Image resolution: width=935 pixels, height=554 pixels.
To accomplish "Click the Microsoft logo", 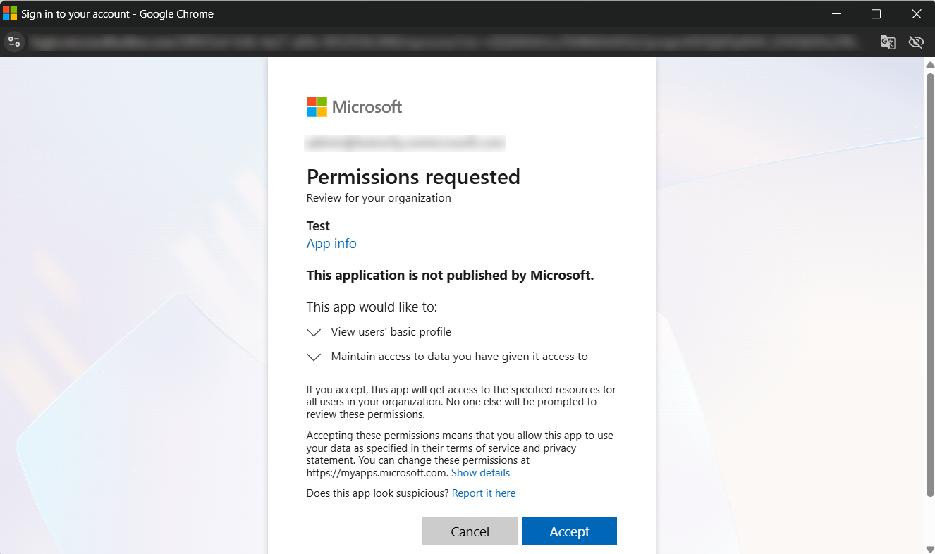I will tap(354, 106).
